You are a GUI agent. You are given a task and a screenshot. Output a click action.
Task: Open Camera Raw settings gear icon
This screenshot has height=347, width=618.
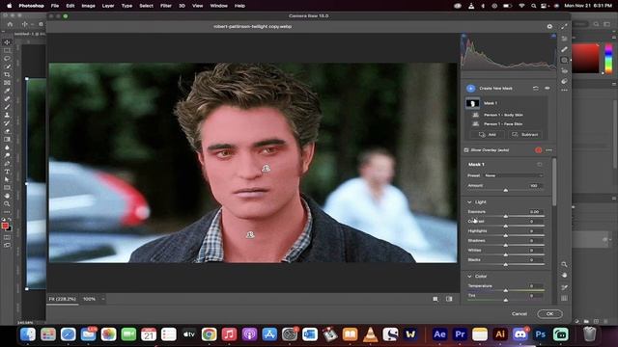(549, 26)
